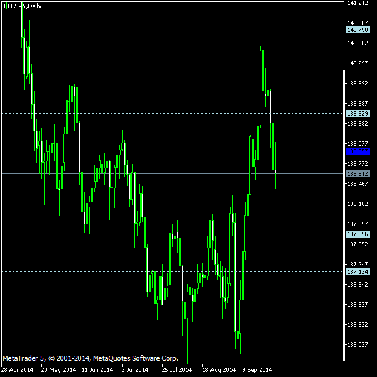Click the 136.637 price scale value
The height and width of the screenshot is (377, 377).
pyautogui.click(x=358, y=304)
